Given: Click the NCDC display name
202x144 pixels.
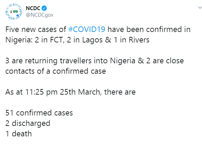Looking at the screenshot, I should tap(33, 8).
